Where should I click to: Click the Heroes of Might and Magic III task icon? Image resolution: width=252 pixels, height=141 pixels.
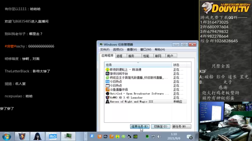click(x=107, y=102)
